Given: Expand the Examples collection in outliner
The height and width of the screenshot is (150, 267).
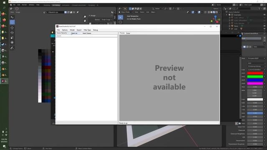Looking at the screenshot, I should 227,15.
